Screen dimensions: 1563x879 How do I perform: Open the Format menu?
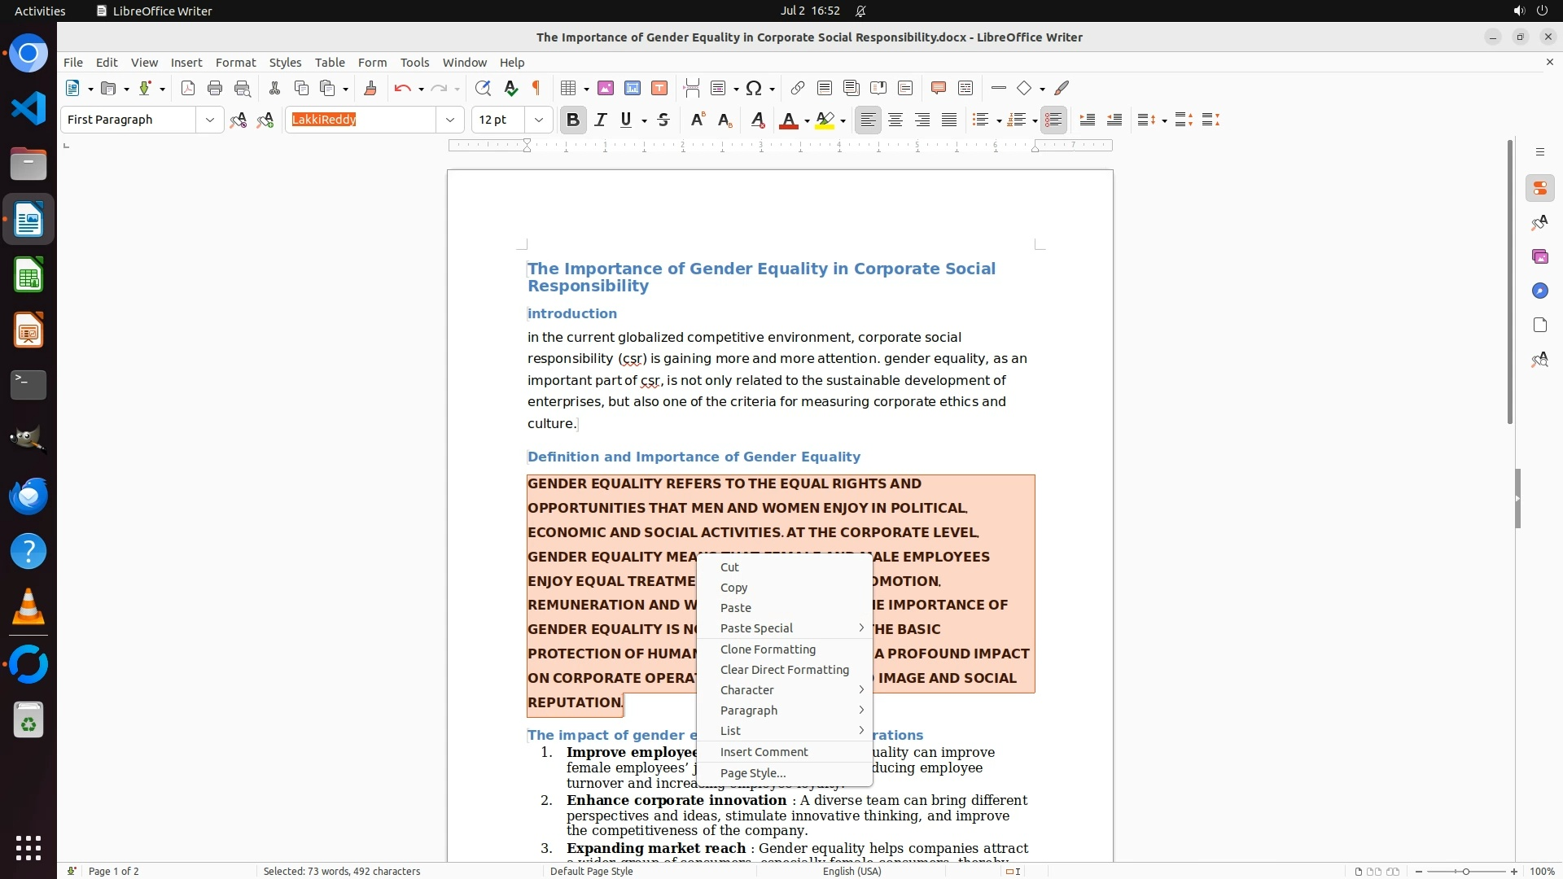click(x=235, y=63)
